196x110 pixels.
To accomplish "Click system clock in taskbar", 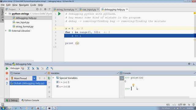I will (x=190, y=108).
